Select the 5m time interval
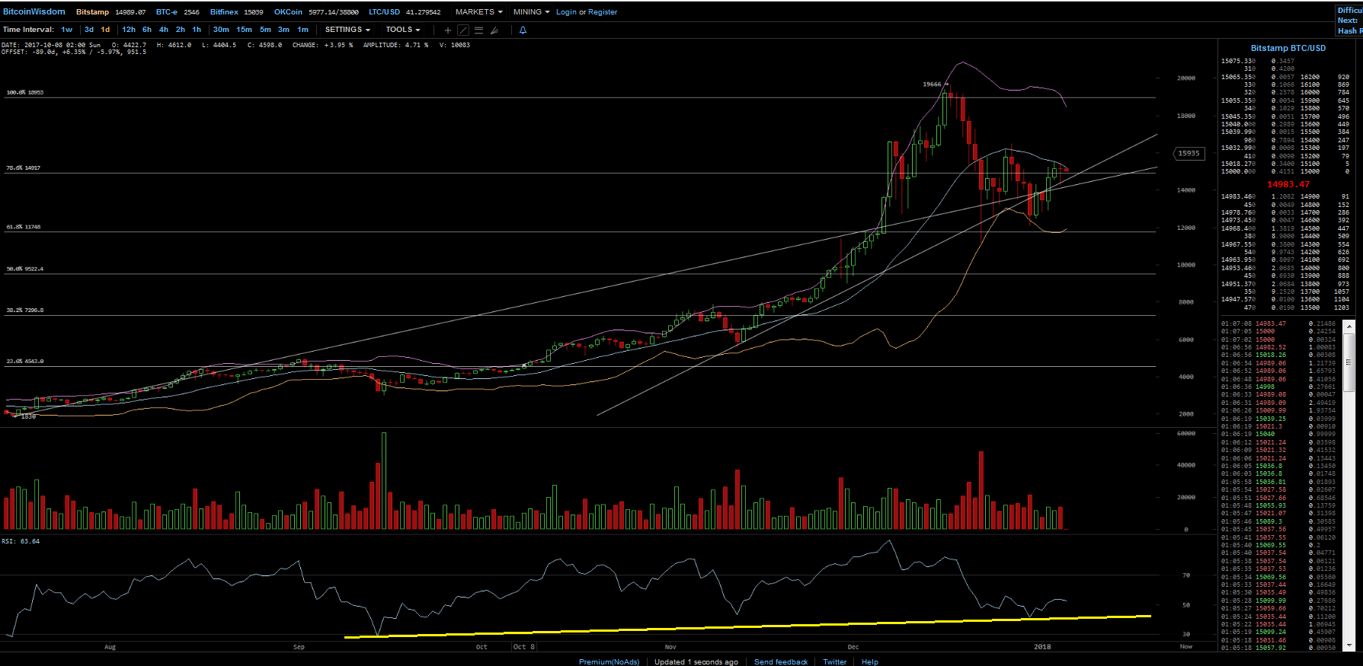The height and width of the screenshot is (666, 1363). (x=265, y=30)
